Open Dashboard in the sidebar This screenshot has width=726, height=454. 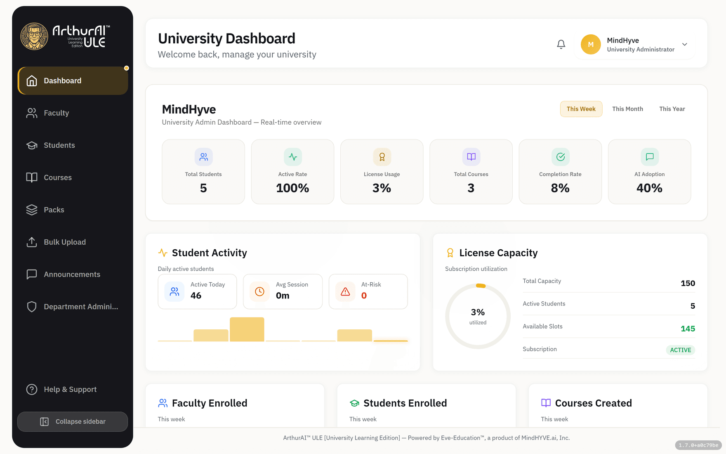pyautogui.click(x=73, y=80)
